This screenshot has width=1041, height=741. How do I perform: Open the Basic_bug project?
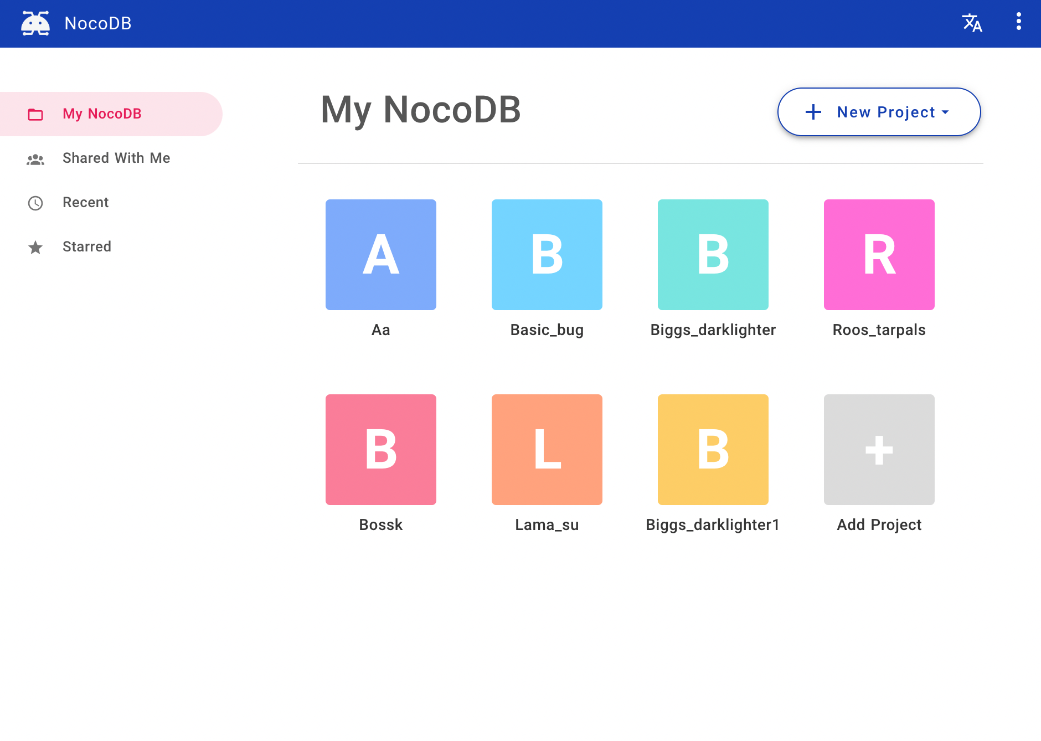(x=547, y=255)
